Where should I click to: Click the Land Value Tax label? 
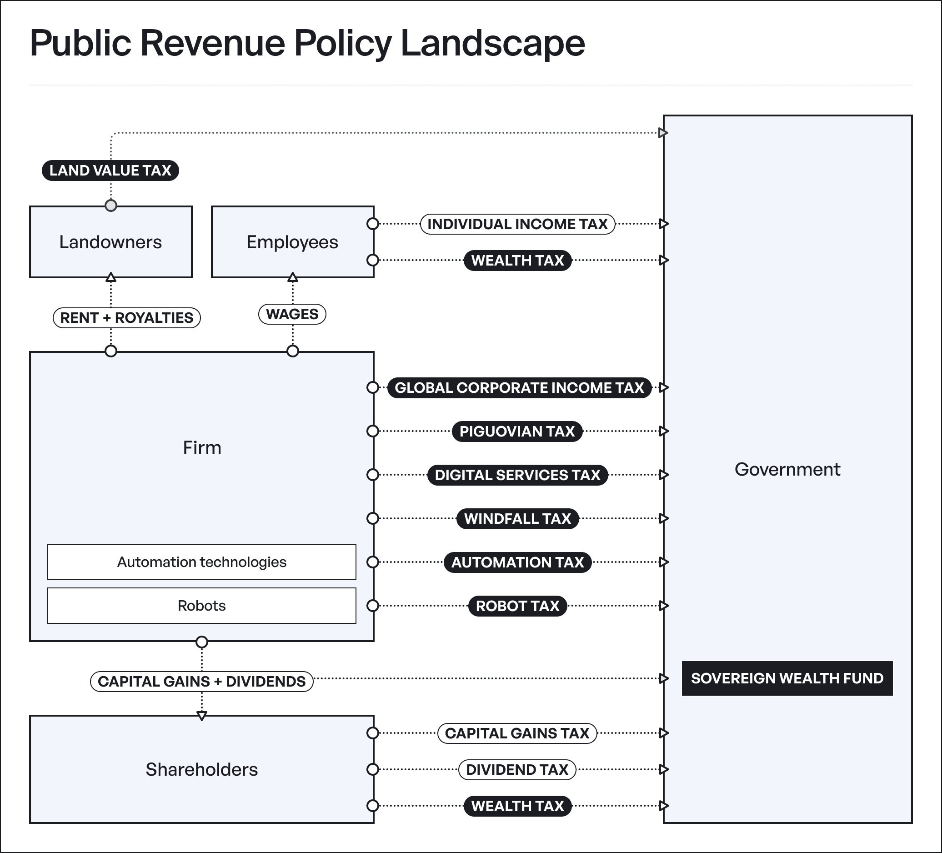click(110, 171)
